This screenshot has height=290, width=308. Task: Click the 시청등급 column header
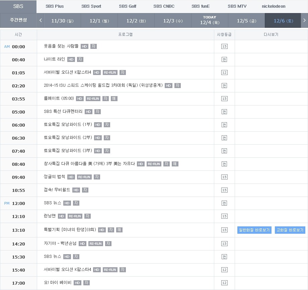click(x=224, y=34)
